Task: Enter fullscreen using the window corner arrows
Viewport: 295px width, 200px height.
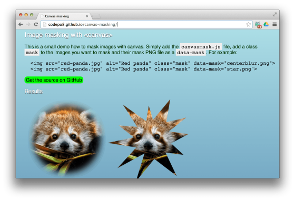Action: click(274, 15)
